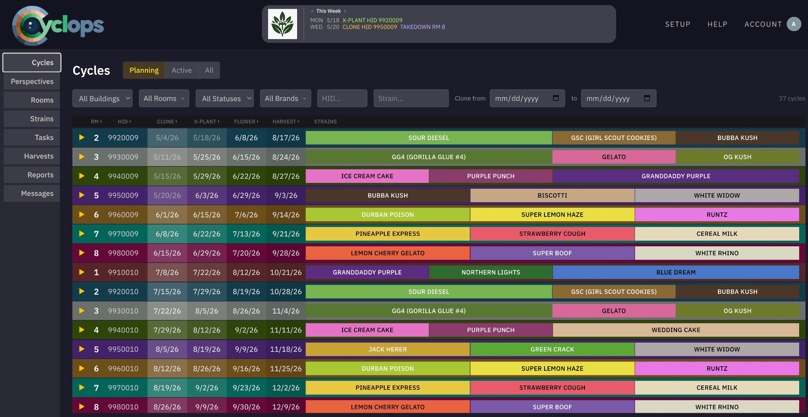Sort by X-PLANT column header

point(207,121)
